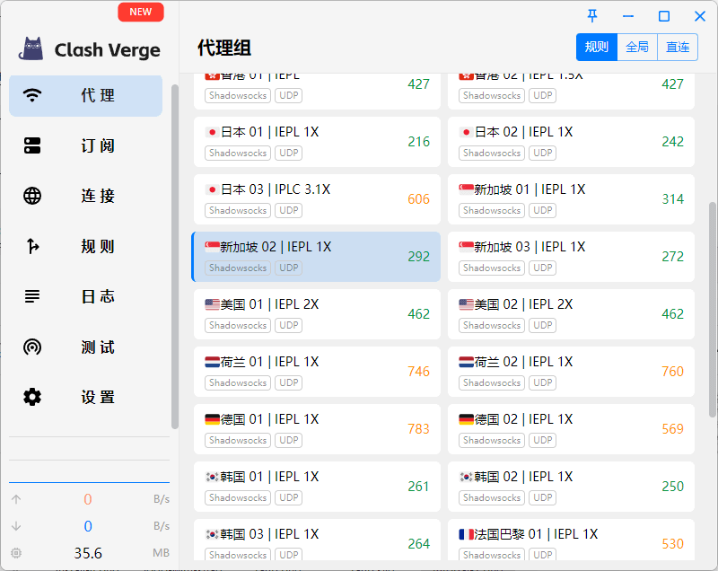Click the Clash Verge cat logo

tap(31, 49)
